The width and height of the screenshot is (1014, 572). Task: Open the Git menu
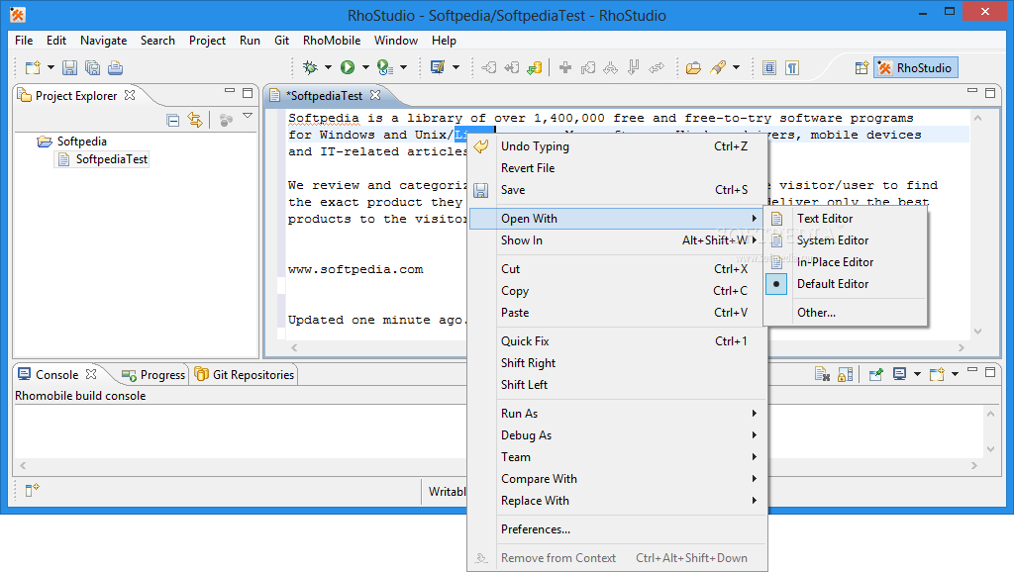(281, 40)
